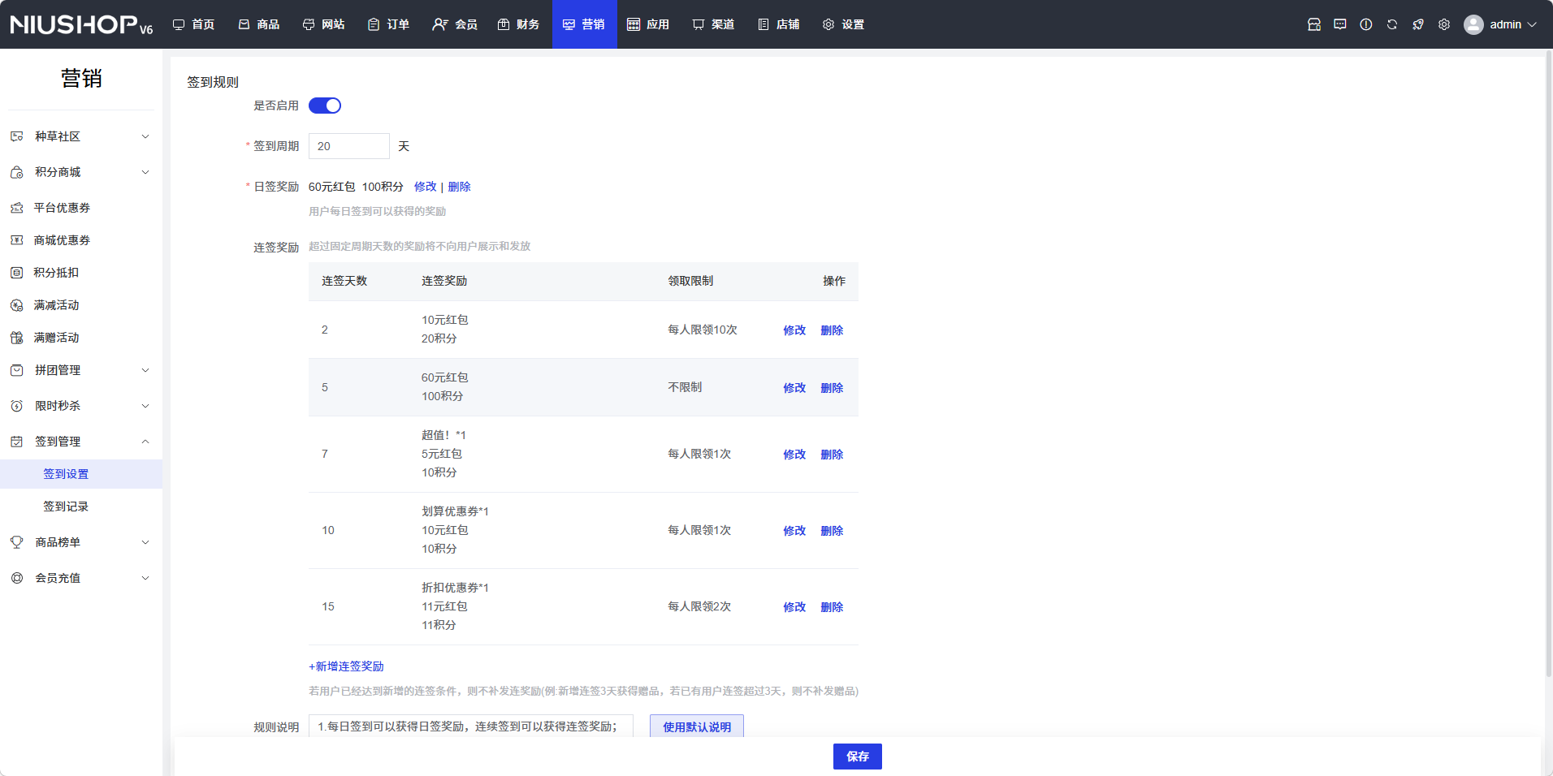Expand the 种草社区 sidebar menu
This screenshot has height=776, width=1553.
pos(81,136)
